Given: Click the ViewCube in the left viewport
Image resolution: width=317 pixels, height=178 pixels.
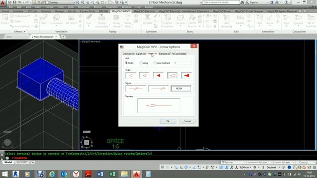Looking at the screenshot, I should pyautogui.click(x=7, y=143).
